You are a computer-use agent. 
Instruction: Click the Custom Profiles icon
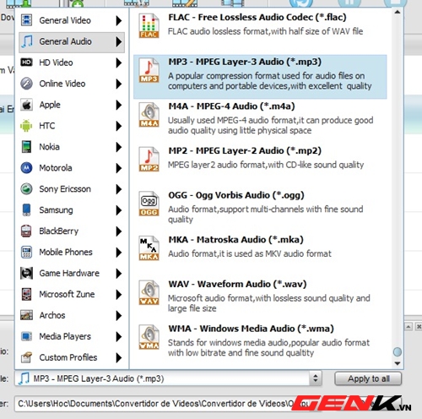(26, 357)
